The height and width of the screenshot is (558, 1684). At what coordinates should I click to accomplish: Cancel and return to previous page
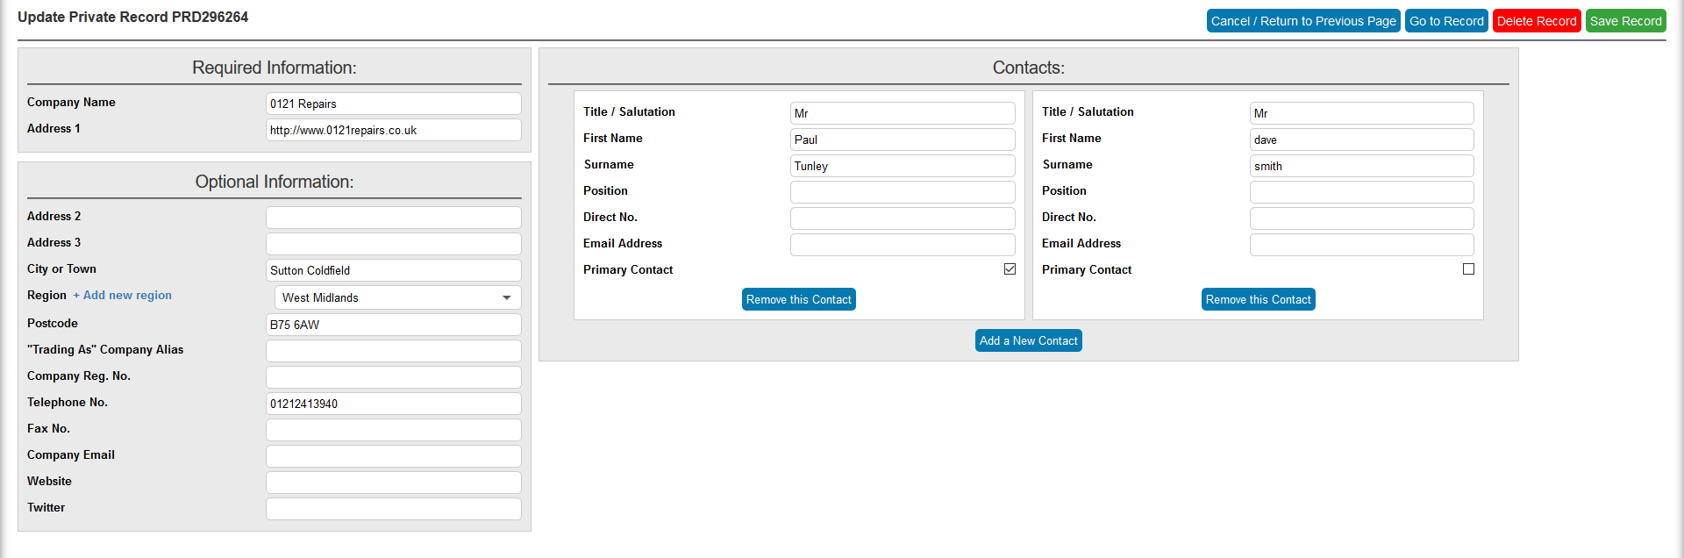click(x=1302, y=21)
